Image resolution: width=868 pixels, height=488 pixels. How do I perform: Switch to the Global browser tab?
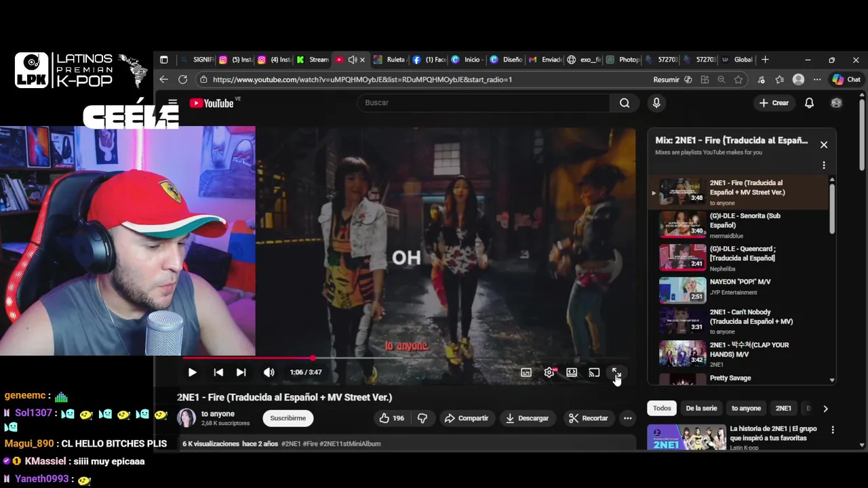[736, 60]
